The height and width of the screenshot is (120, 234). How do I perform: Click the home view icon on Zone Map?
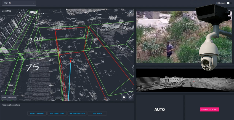tap(124, 97)
